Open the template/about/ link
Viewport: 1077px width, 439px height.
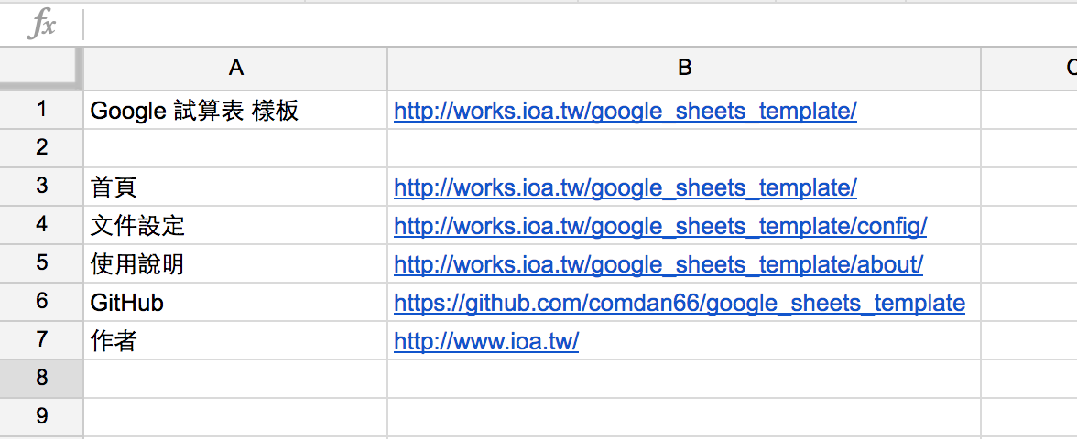658,264
